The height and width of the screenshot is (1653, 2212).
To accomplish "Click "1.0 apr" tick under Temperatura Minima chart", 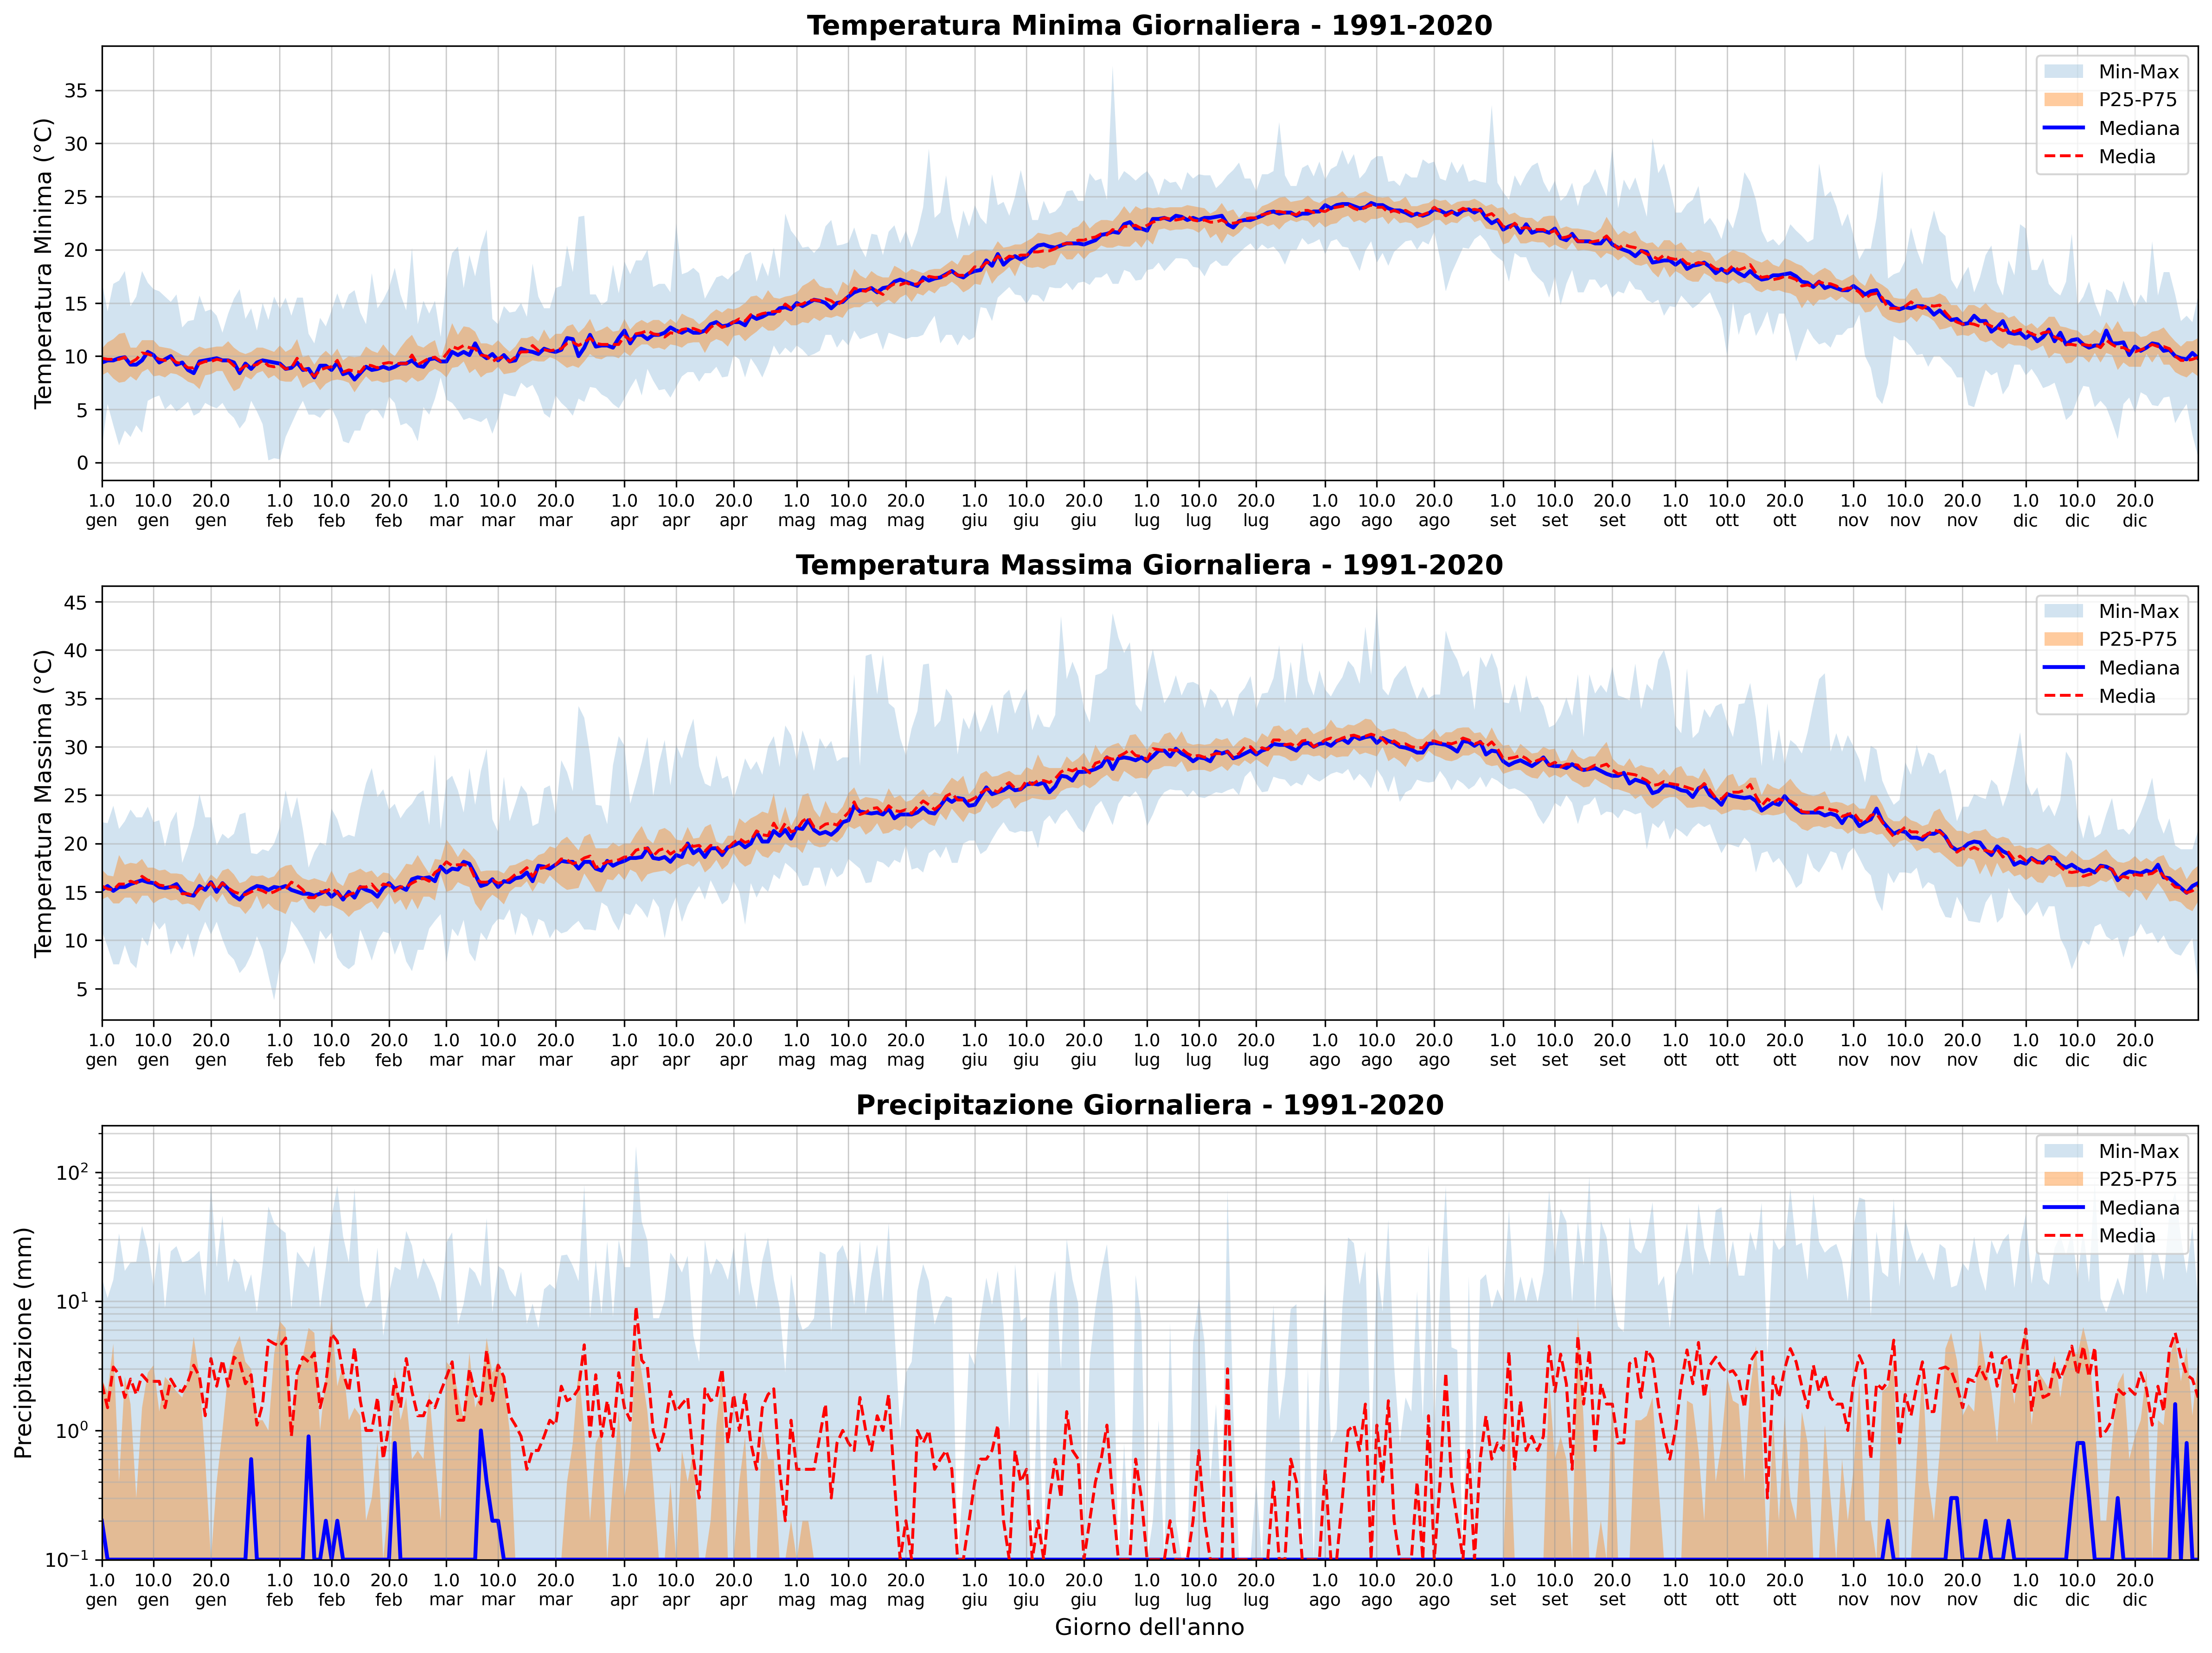I will [624, 511].
